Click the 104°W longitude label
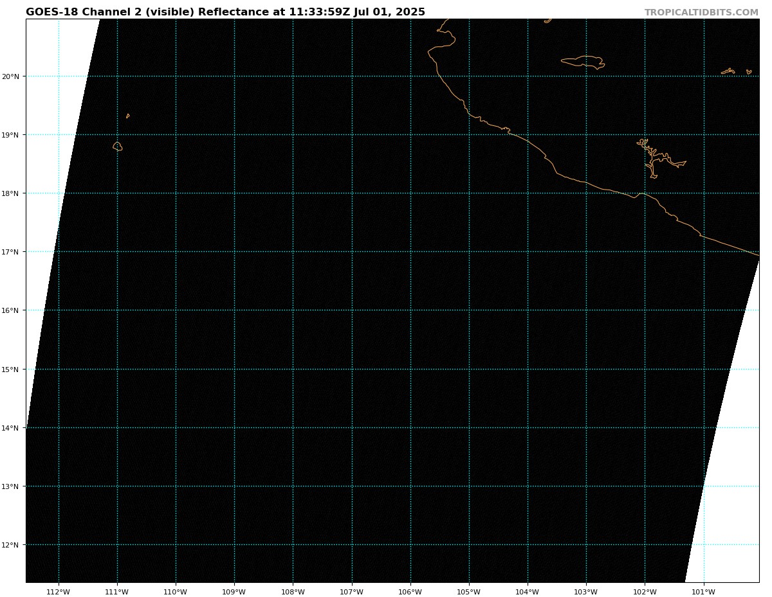The image size is (772, 597). coord(528,592)
